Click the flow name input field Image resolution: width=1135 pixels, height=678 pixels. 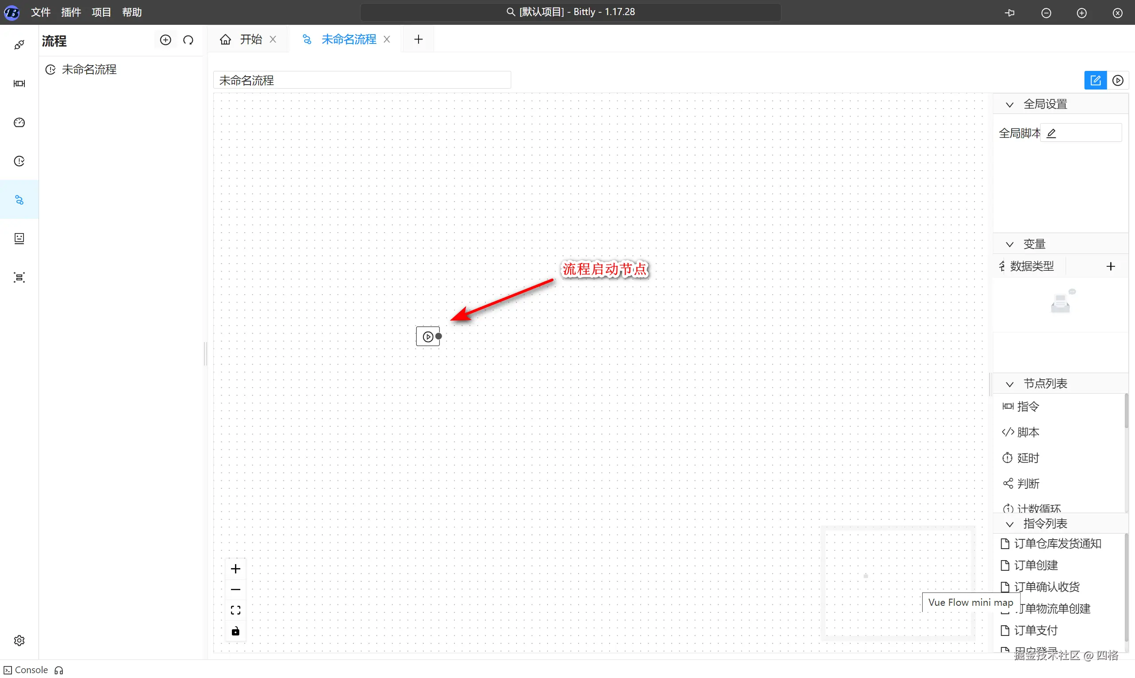coord(362,80)
